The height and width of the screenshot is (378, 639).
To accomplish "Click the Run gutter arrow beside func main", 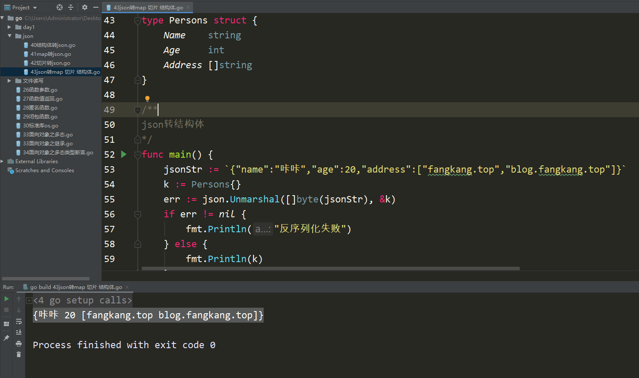I will [x=124, y=154].
